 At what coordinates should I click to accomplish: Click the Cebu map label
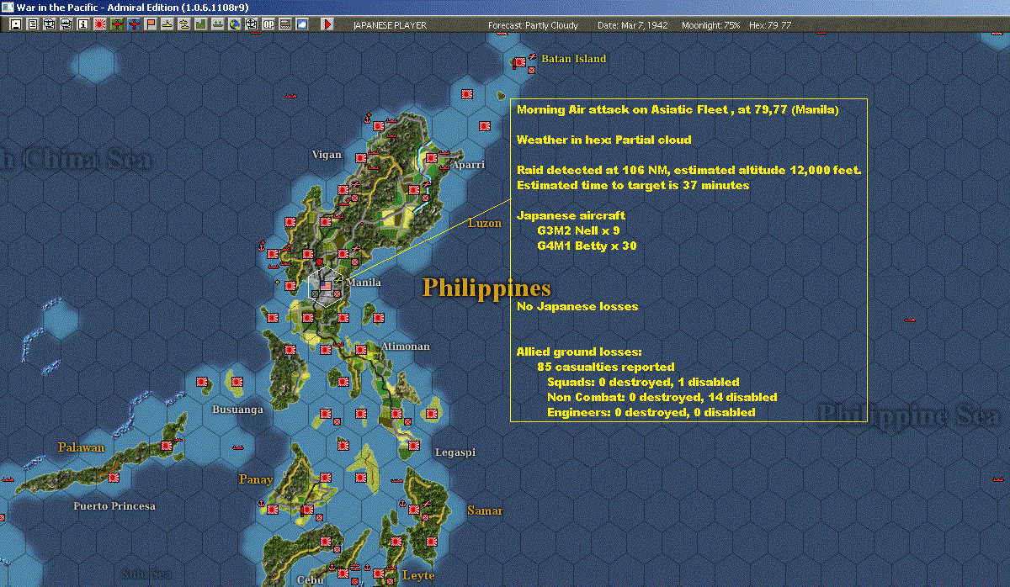311,580
